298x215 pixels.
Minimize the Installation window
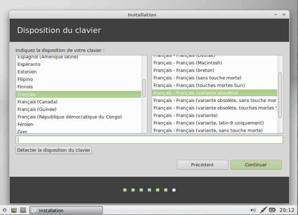tap(276, 15)
